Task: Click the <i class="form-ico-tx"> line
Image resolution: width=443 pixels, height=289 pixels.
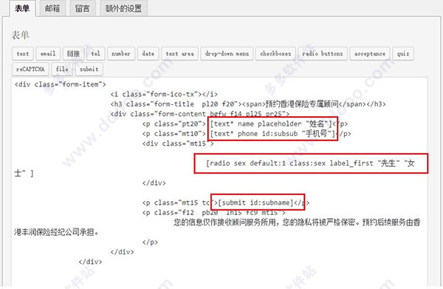Action: (x=164, y=94)
